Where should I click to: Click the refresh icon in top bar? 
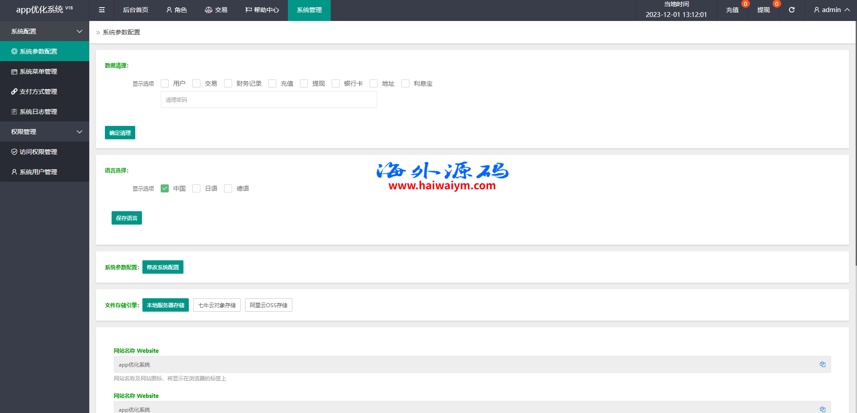click(791, 10)
